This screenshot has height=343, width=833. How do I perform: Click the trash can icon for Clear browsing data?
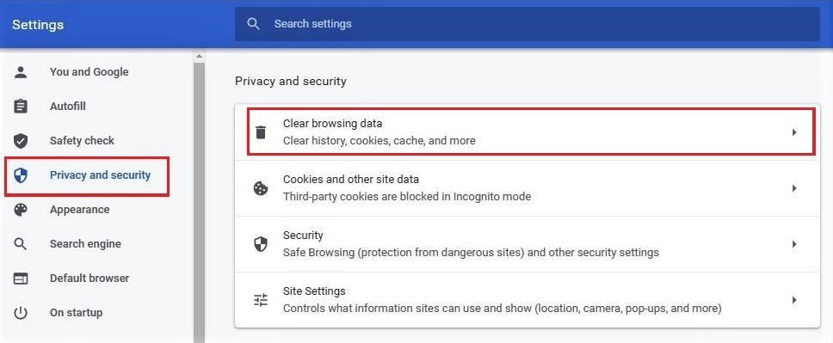pyautogui.click(x=260, y=132)
